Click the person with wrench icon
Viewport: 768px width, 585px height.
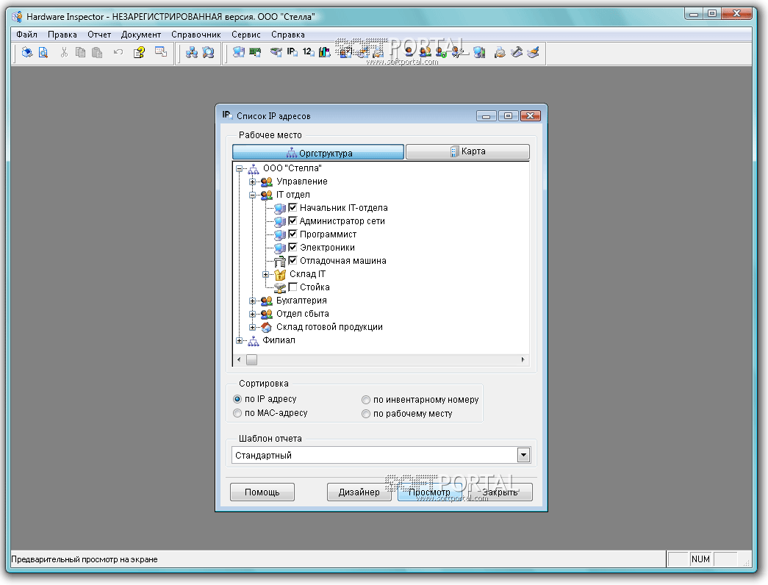[x=459, y=52]
